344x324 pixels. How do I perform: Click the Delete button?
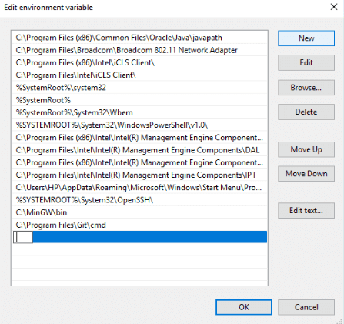click(x=306, y=112)
